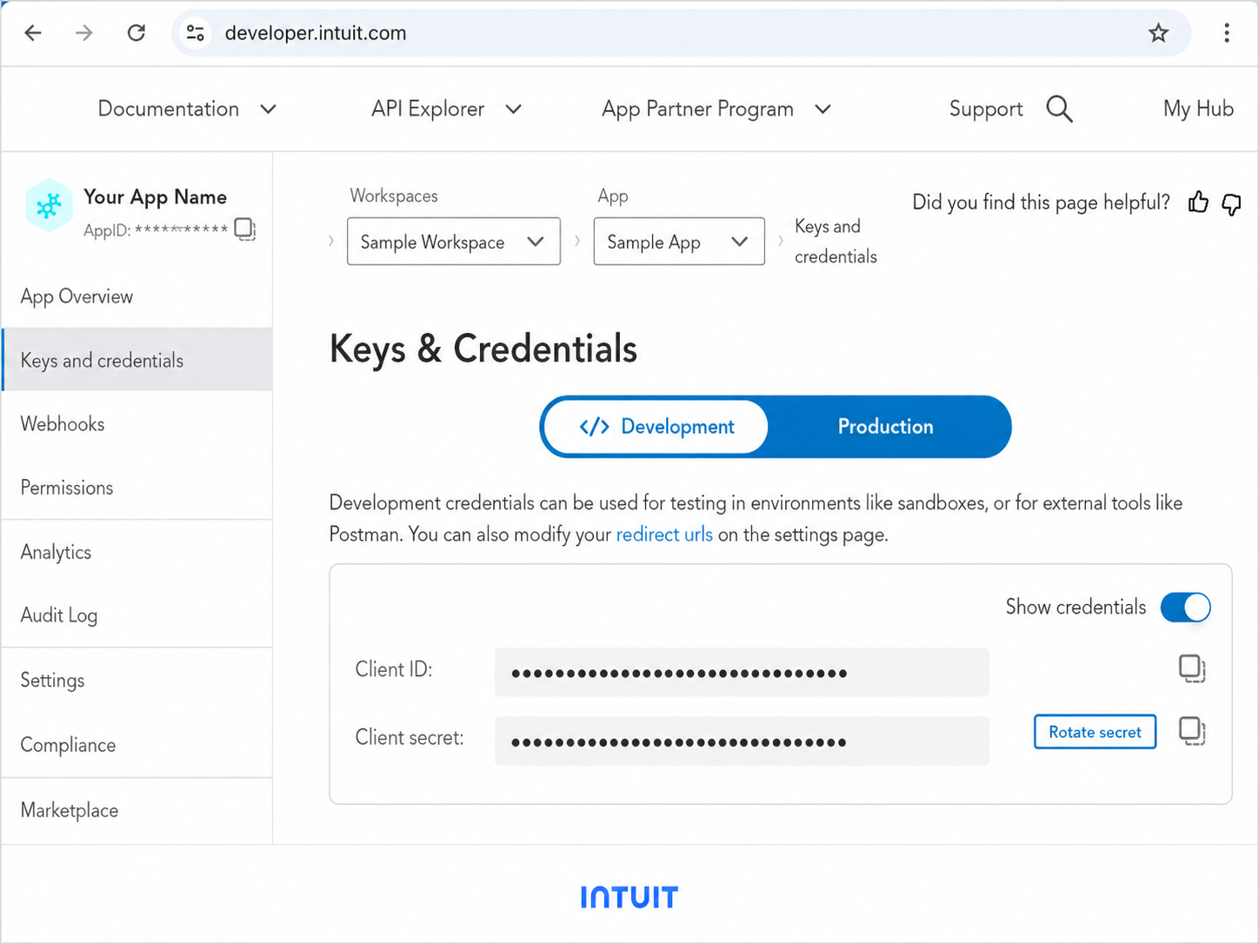Open the Sample Workspace dropdown
The height and width of the screenshot is (944, 1259).
(x=454, y=242)
